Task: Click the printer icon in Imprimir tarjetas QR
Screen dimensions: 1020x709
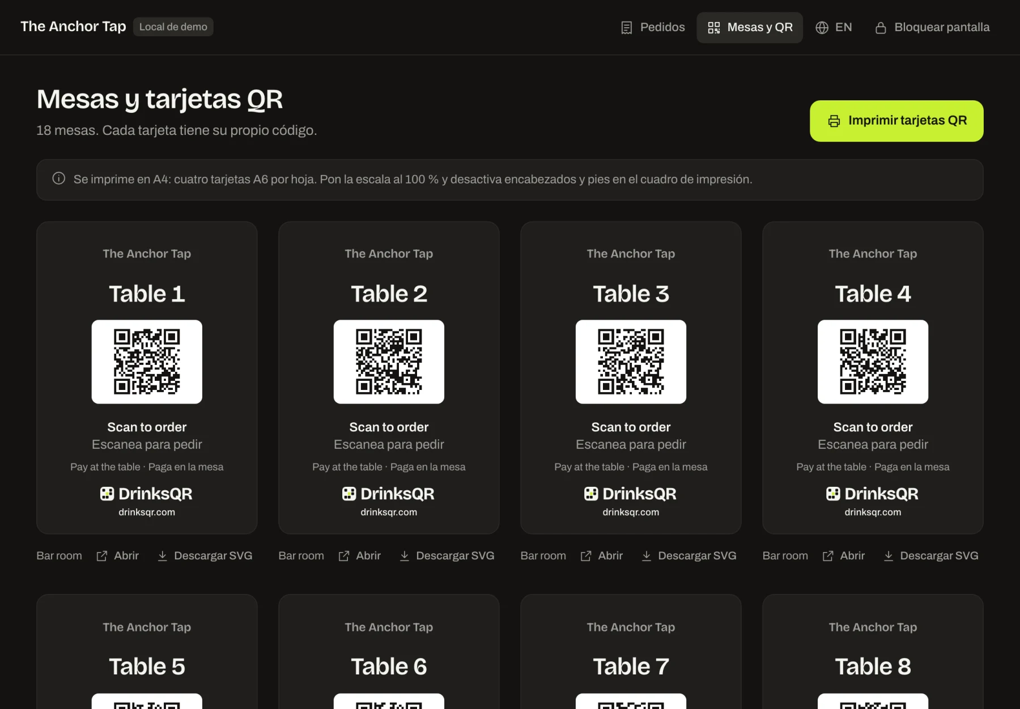Action: click(834, 121)
